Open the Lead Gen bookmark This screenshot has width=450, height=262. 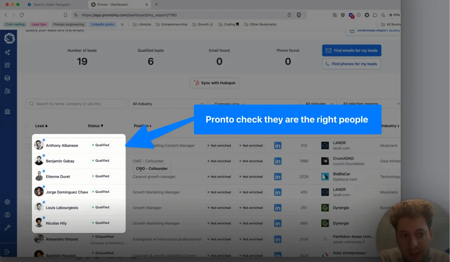[39, 24]
